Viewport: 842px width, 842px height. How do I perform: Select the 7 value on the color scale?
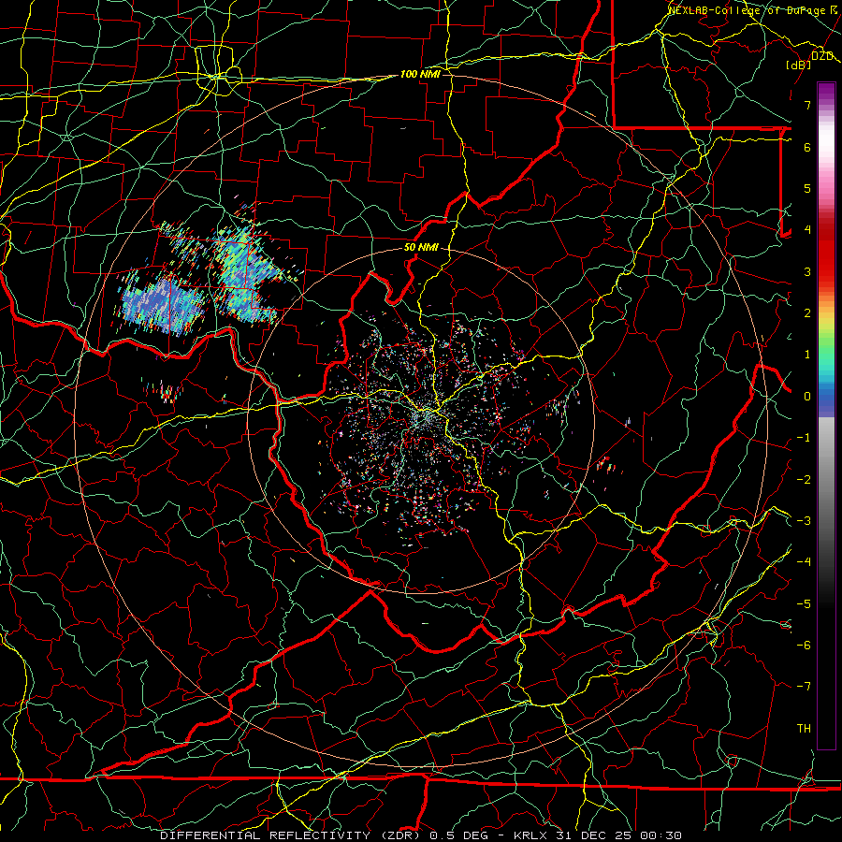pos(807,105)
